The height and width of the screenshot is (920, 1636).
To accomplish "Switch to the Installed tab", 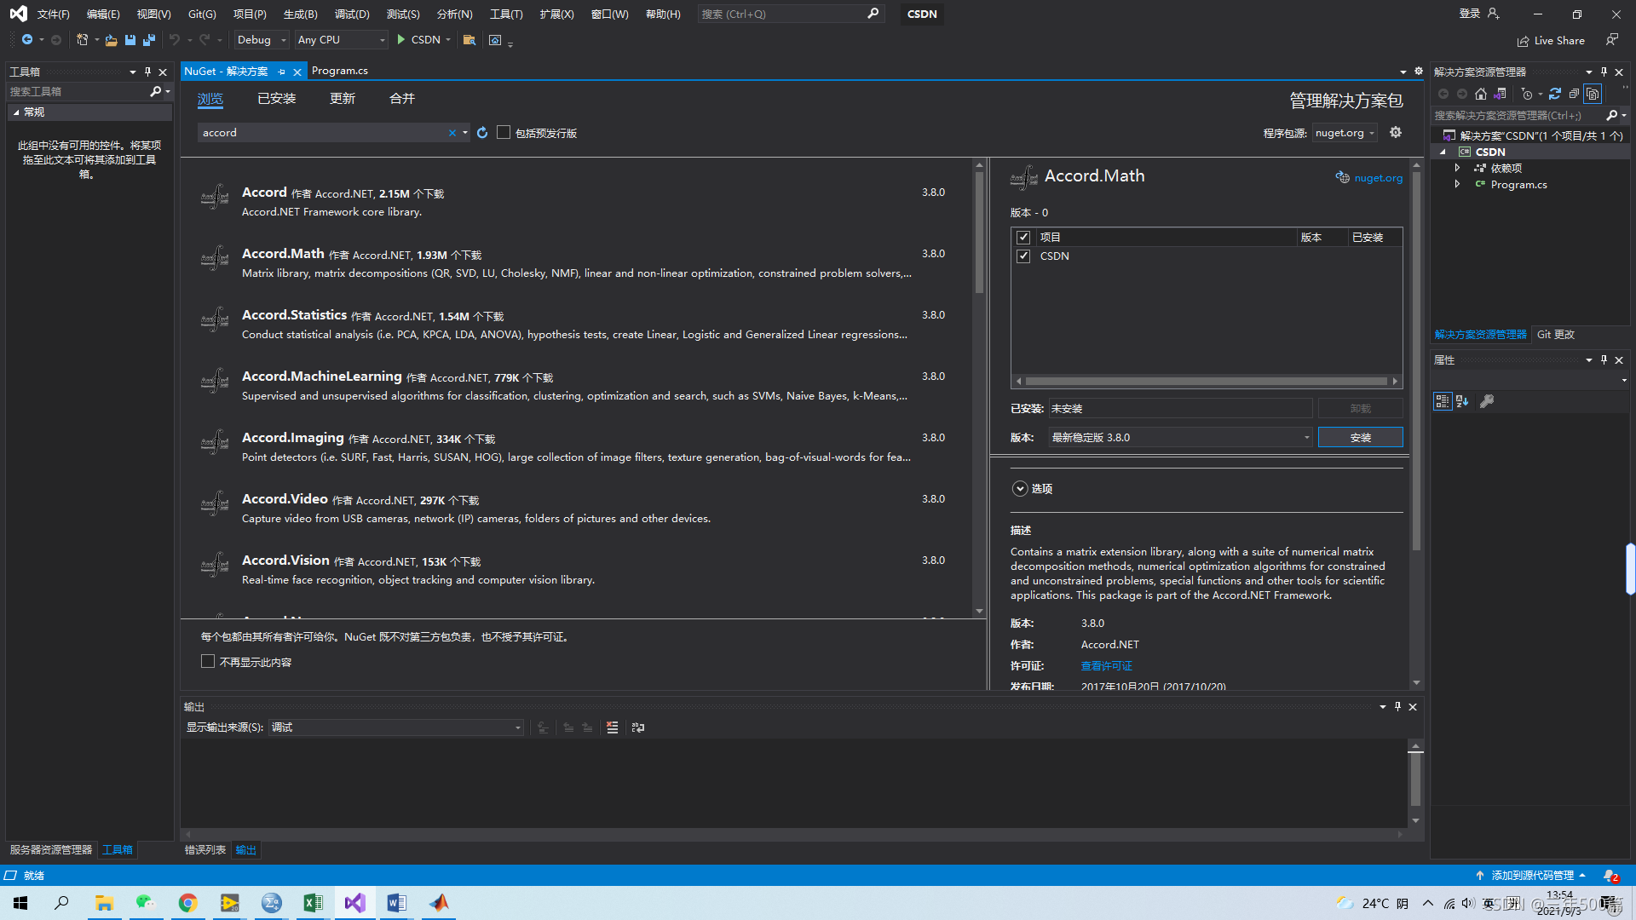I will 277,99.
